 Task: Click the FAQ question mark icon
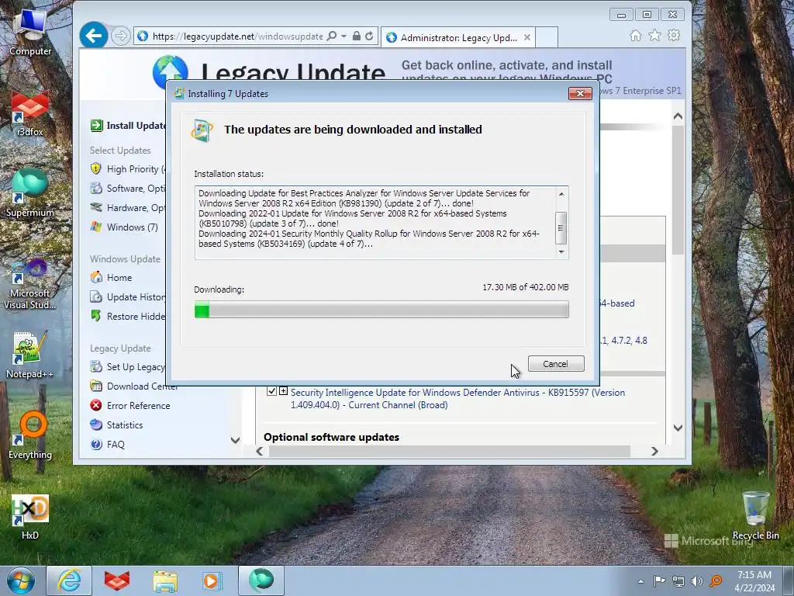point(95,445)
